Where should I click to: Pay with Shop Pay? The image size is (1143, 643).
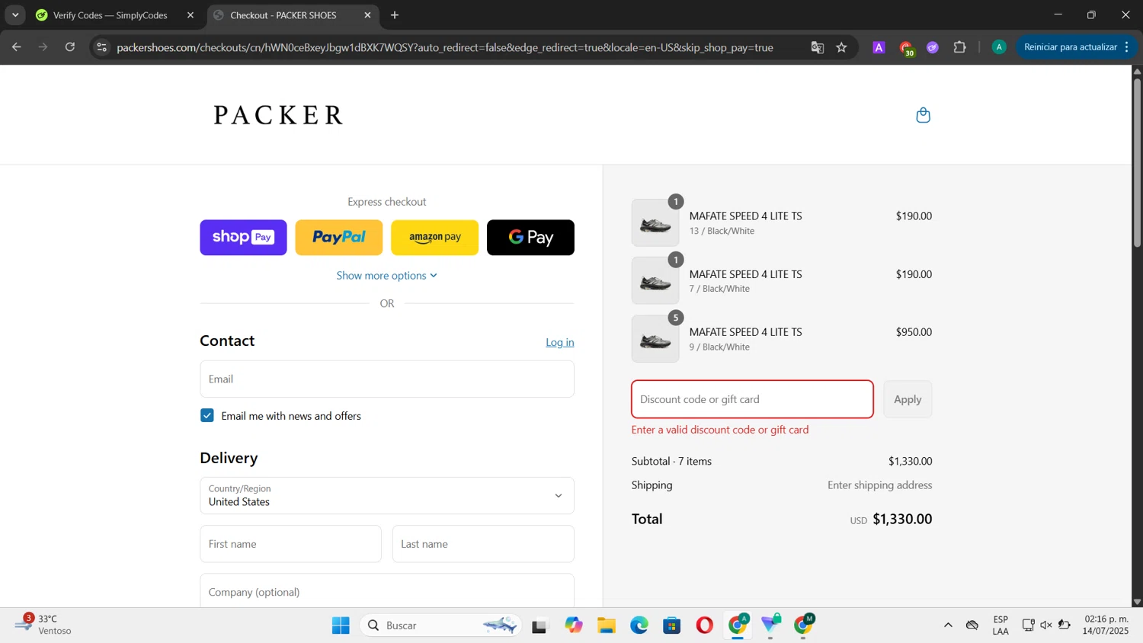point(243,238)
